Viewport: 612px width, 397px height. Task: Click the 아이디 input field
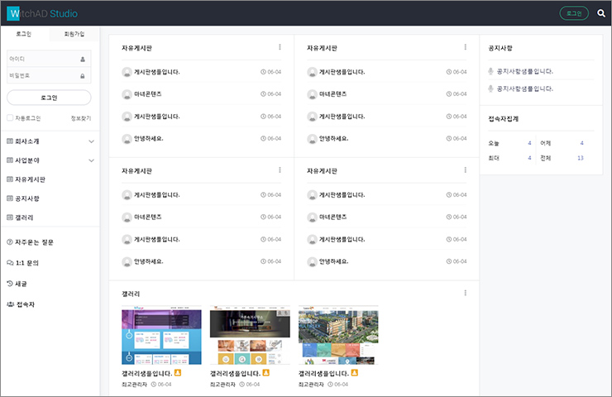click(x=49, y=59)
